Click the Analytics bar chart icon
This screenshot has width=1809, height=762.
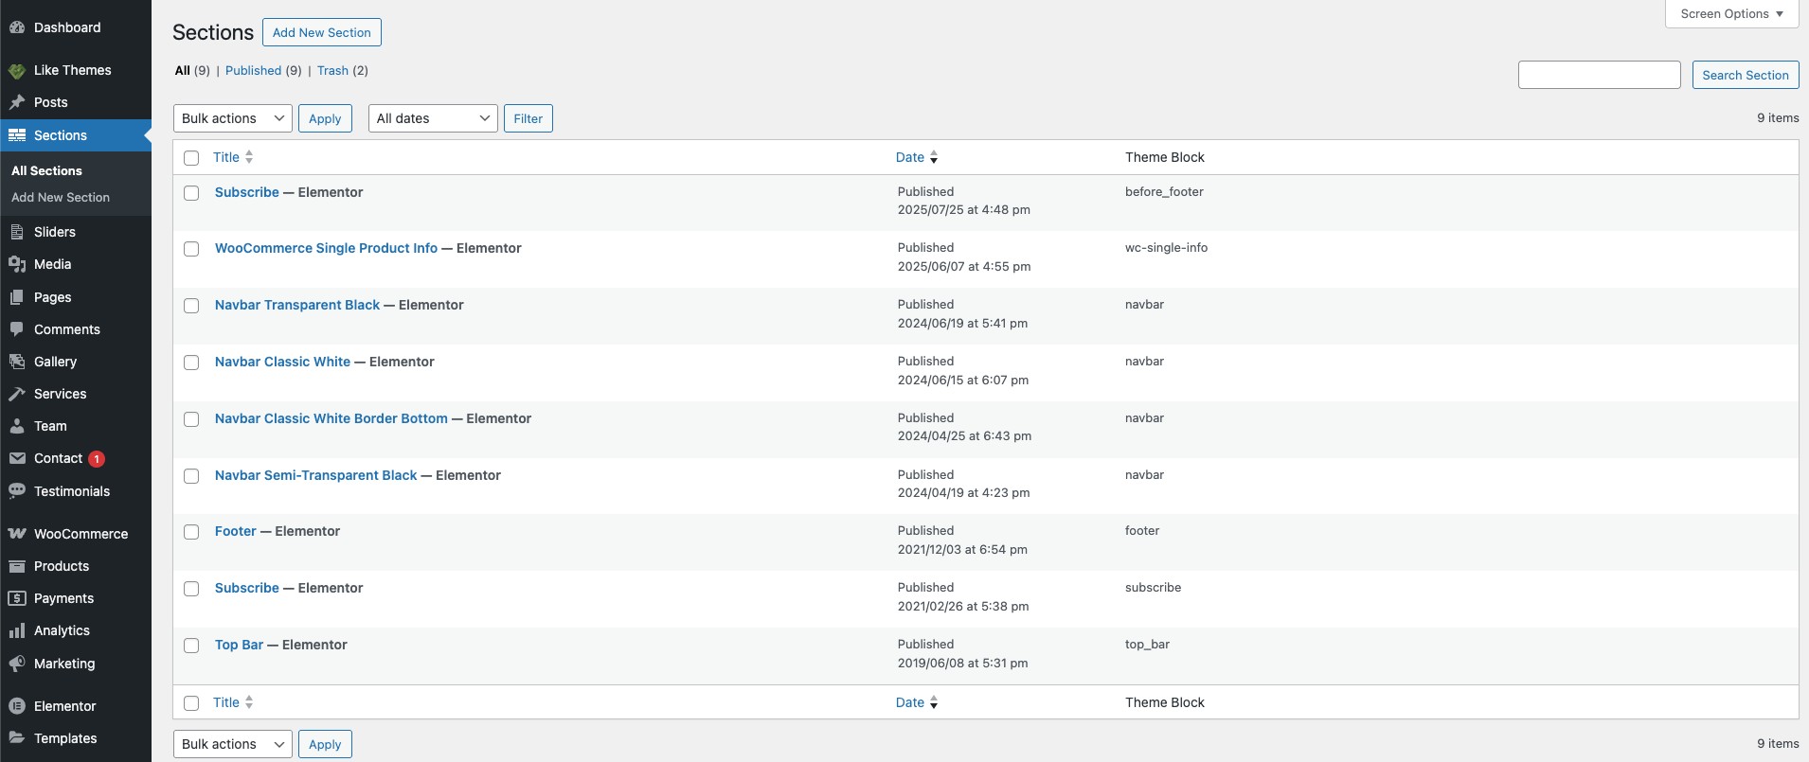tap(17, 630)
